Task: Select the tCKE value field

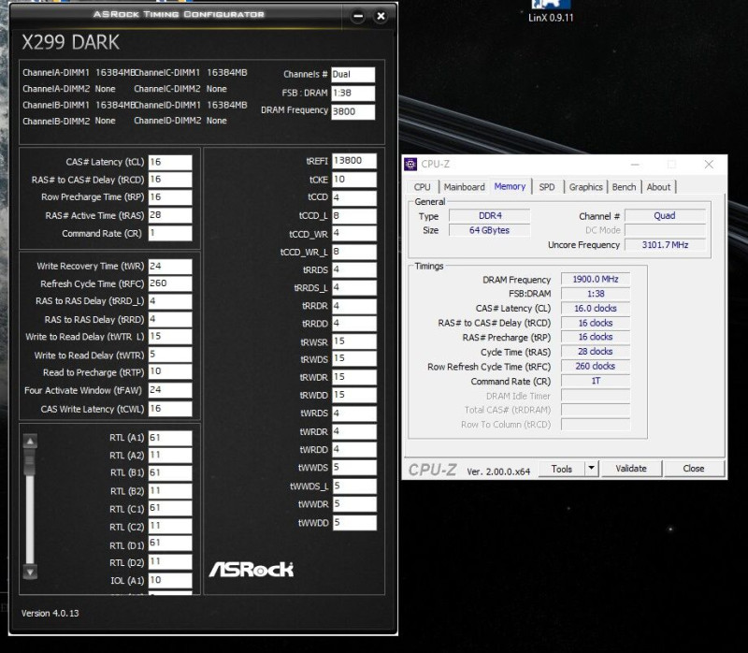Action: (354, 180)
